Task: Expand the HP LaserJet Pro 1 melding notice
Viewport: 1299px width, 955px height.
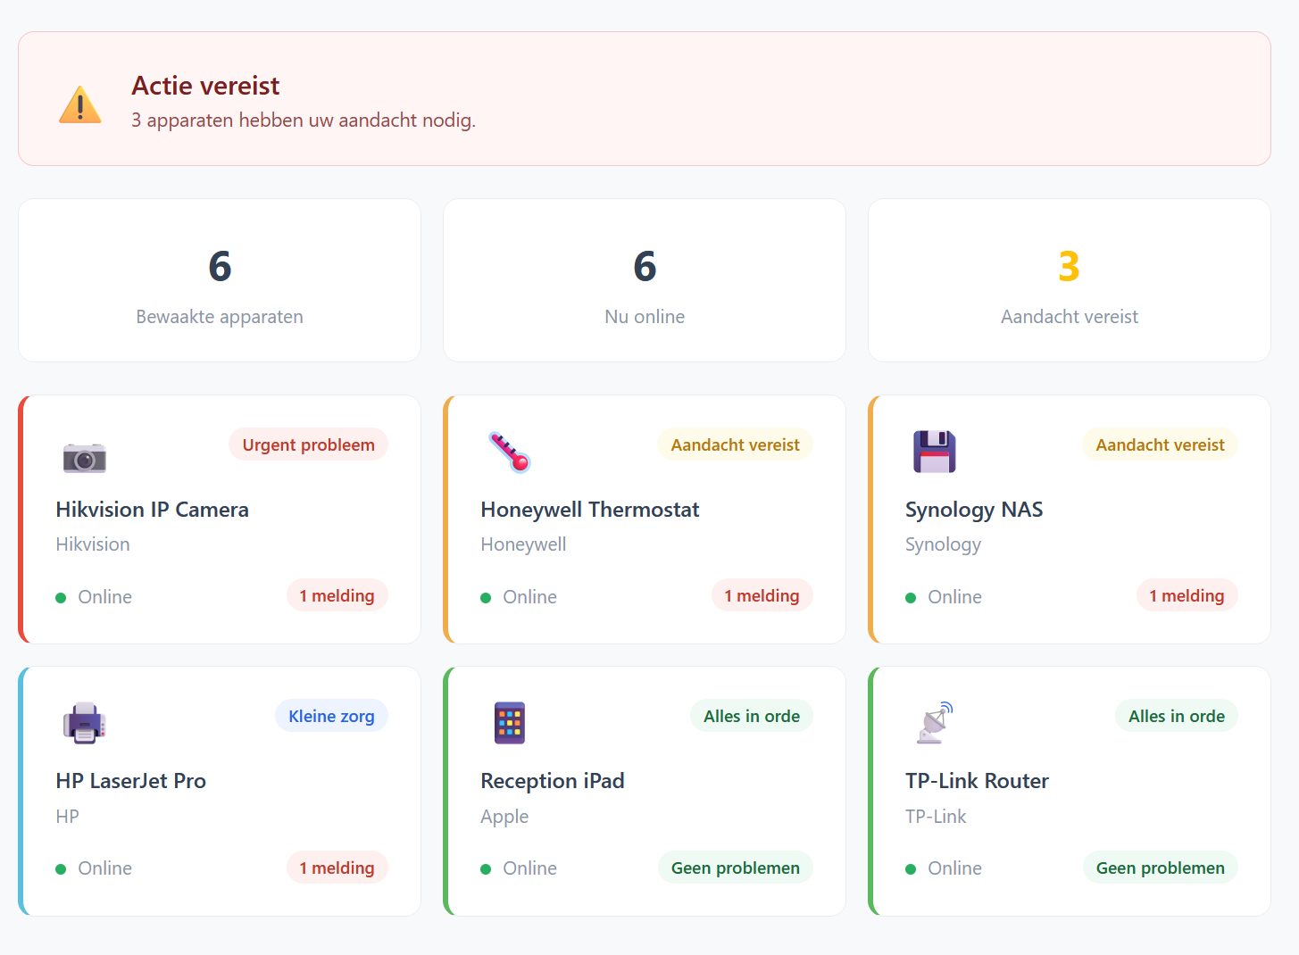Action: pos(337,867)
